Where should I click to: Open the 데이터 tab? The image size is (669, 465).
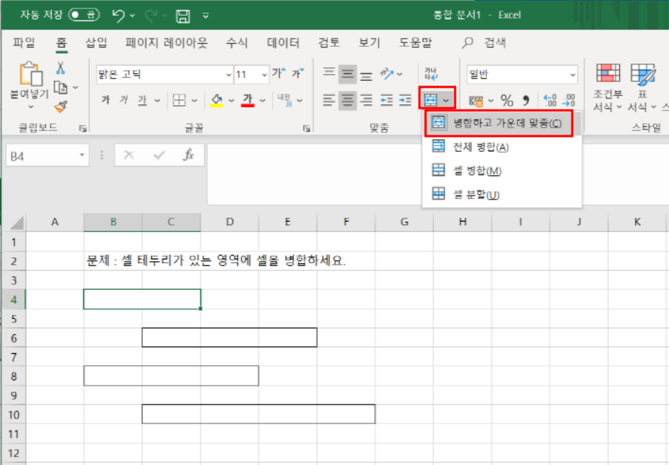click(283, 42)
